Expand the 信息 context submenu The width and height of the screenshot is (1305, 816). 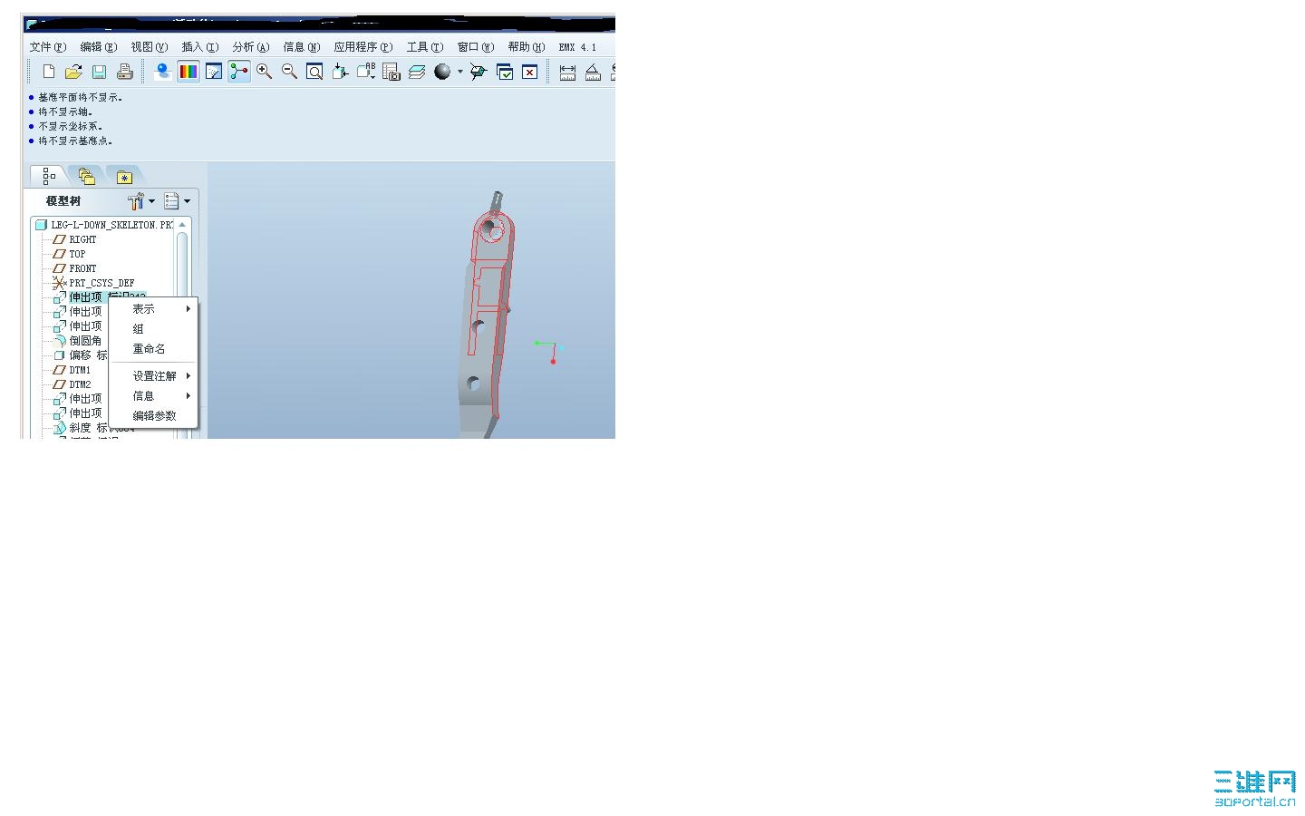(x=153, y=396)
